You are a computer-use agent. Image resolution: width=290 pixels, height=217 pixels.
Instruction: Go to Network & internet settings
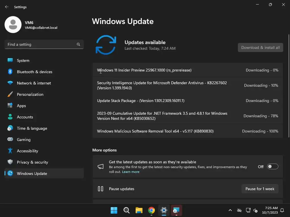[x=44, y=83]
